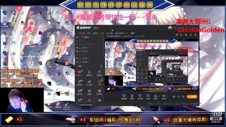Click the record video icon
The height and width of the screenshot is (127, 226).
pos(174,97)
